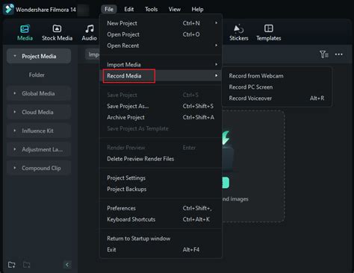Click the Record Media submenu arrow
354x273 pixels.
pyautogui.click(x=216, y=75)
